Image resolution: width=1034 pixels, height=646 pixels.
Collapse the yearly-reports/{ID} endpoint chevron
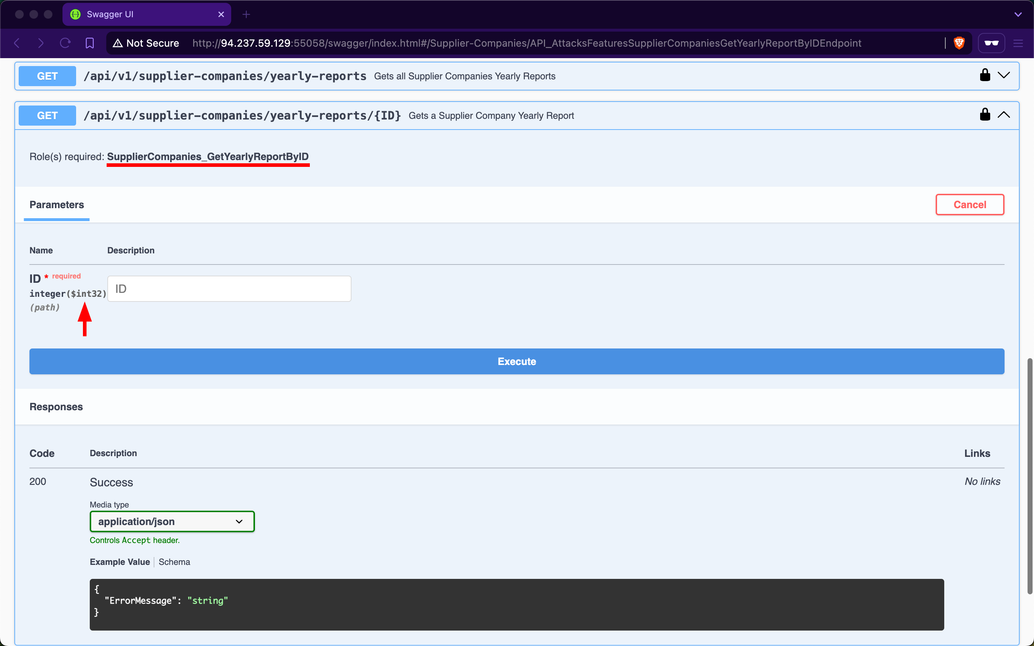click(x=1004, y=115)
